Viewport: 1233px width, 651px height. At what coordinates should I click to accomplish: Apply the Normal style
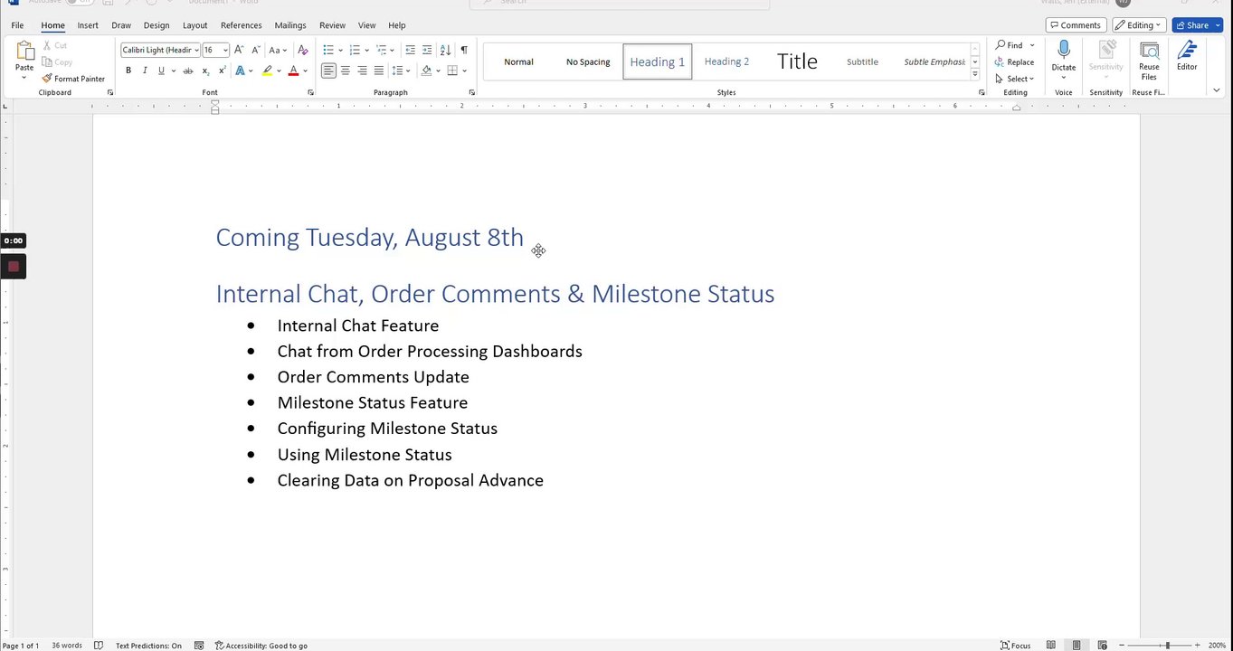tap(518, 61)
